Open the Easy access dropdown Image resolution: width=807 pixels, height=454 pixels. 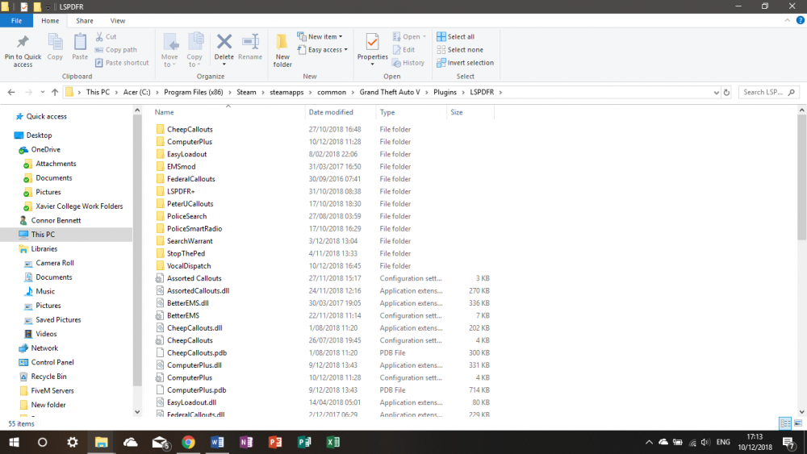pos(323,50)
